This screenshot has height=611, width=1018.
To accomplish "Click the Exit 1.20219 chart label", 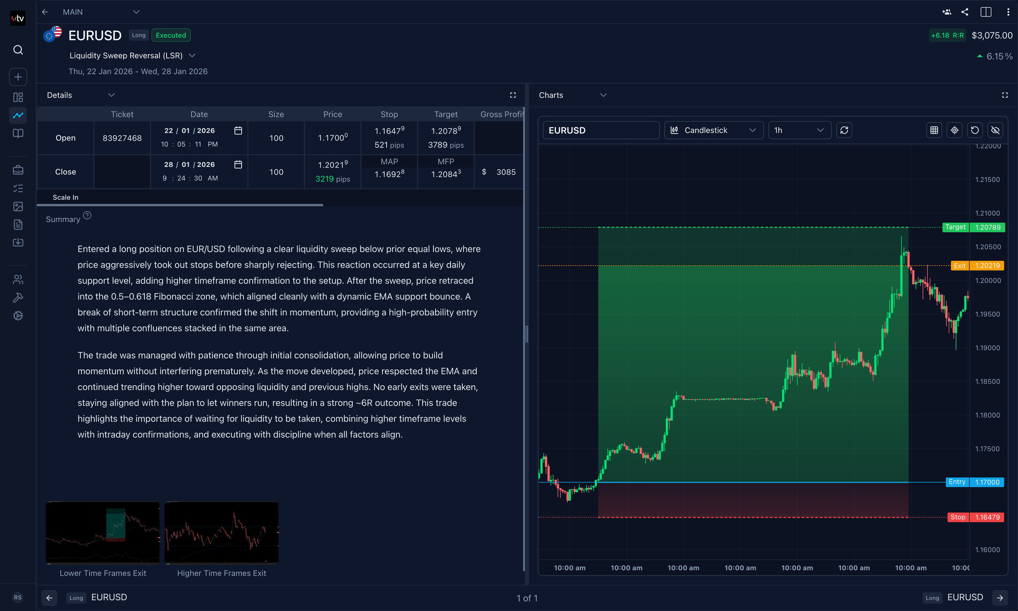I will [x=977, y=266].
